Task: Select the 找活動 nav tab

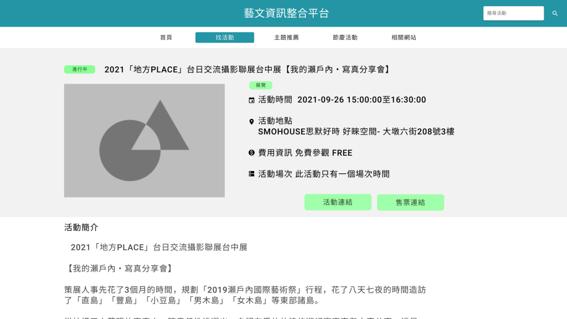Action: pos(225,38)
